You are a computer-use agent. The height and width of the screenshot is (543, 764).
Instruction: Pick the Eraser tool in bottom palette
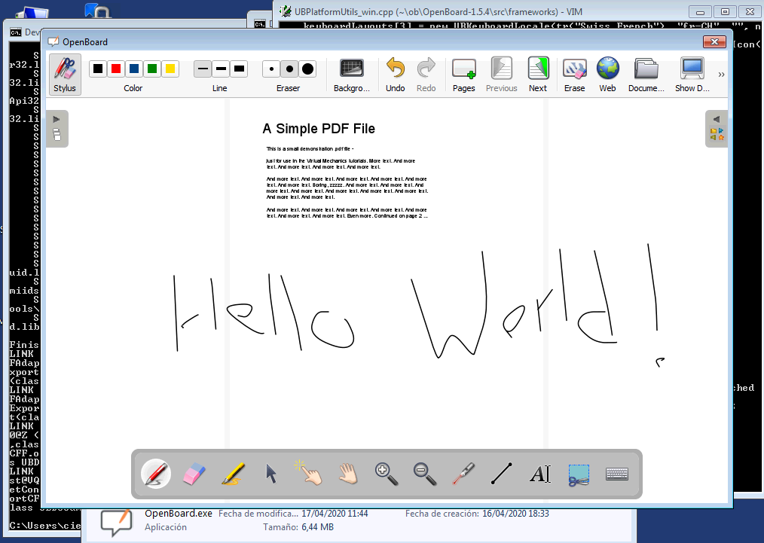[x=194, y=474]
